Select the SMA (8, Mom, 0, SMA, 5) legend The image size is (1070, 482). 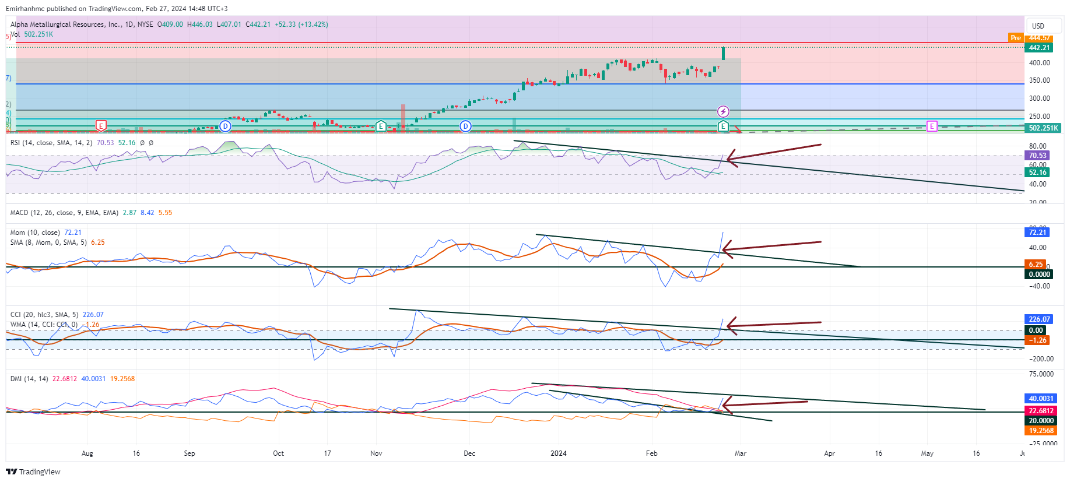[x=48, y=242]
